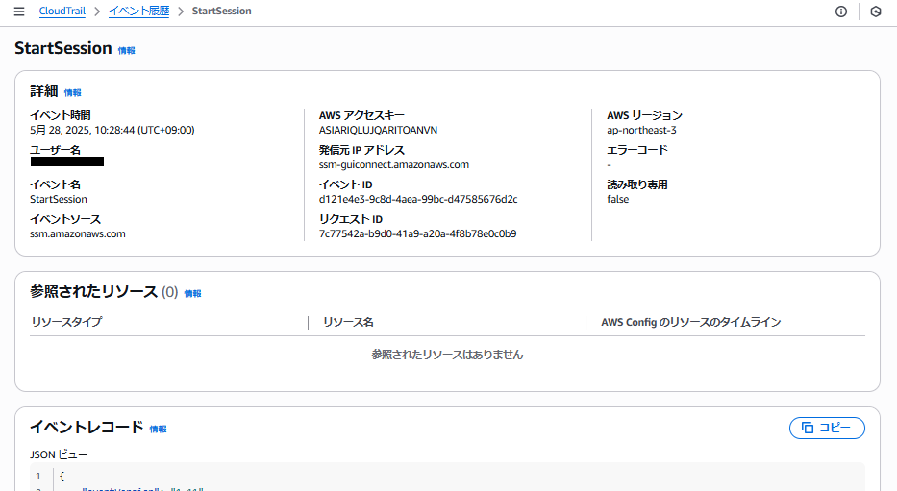Click line 1 of the JSON view

point(447,477)
